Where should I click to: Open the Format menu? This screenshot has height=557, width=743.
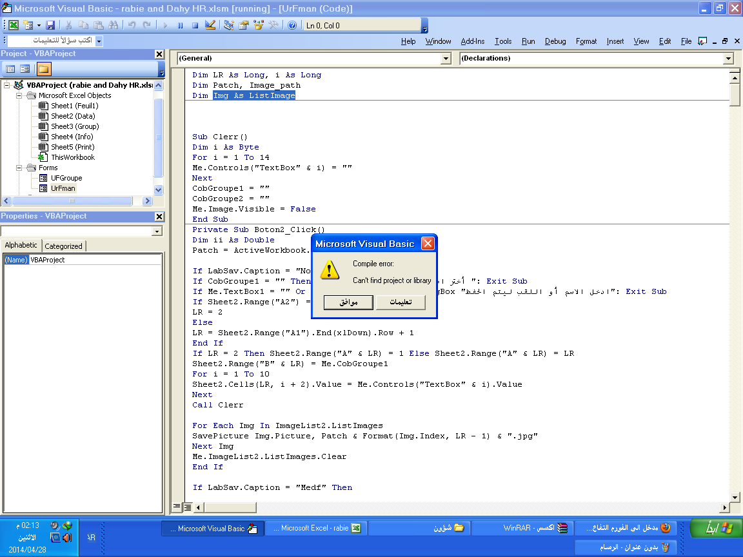586,41
